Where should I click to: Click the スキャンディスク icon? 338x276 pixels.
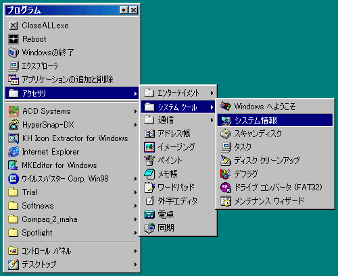[x=226, y=134]
